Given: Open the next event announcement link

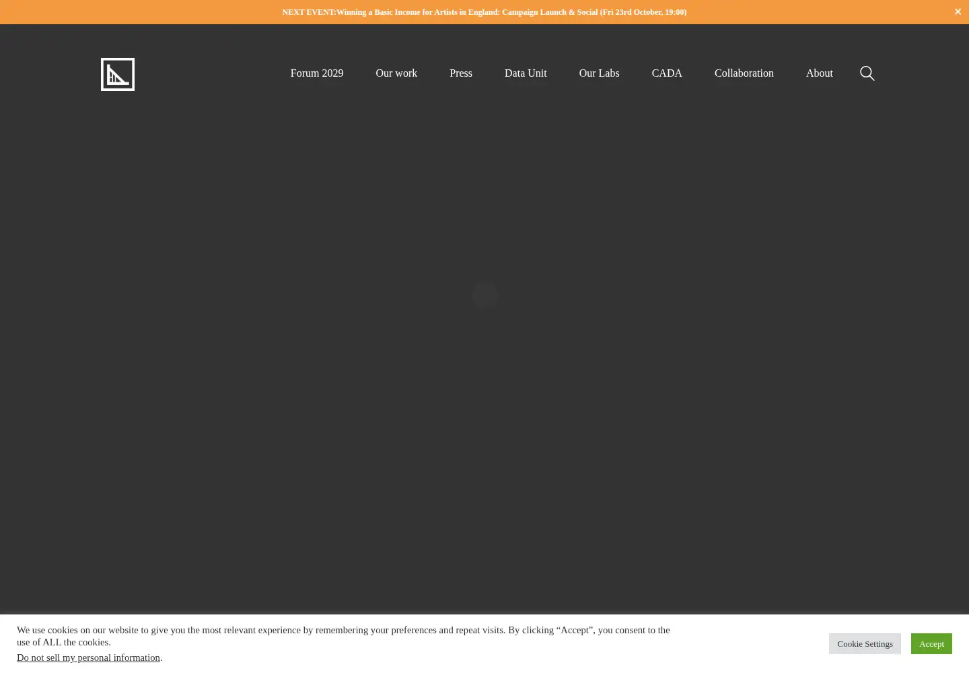Looking at the screenshot, I should click(485, 12).
